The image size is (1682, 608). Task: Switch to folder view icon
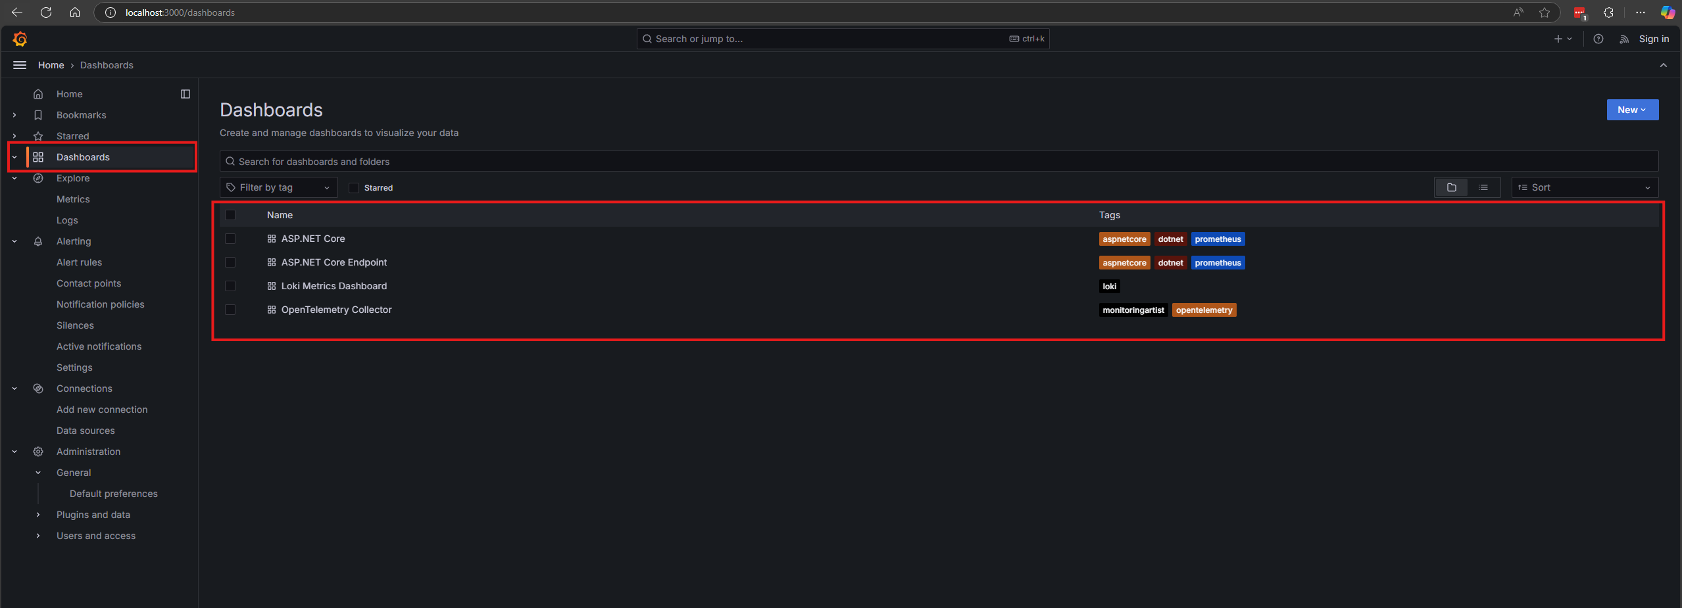(1452, 187)
